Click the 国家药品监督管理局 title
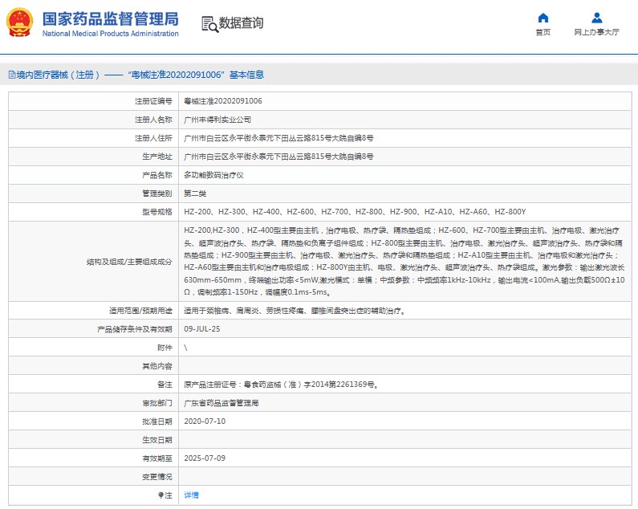 [x=110, y=19]
